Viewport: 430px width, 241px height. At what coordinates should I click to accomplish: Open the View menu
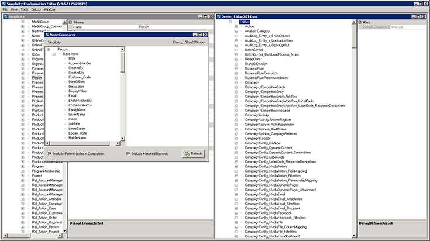click(x=14, y=9)
